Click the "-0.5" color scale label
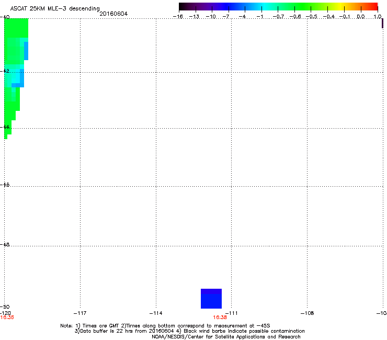The width and height of the screenshot is (387, 340). coord(312,17)
